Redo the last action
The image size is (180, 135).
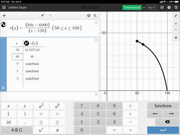[x=49, y=15]
